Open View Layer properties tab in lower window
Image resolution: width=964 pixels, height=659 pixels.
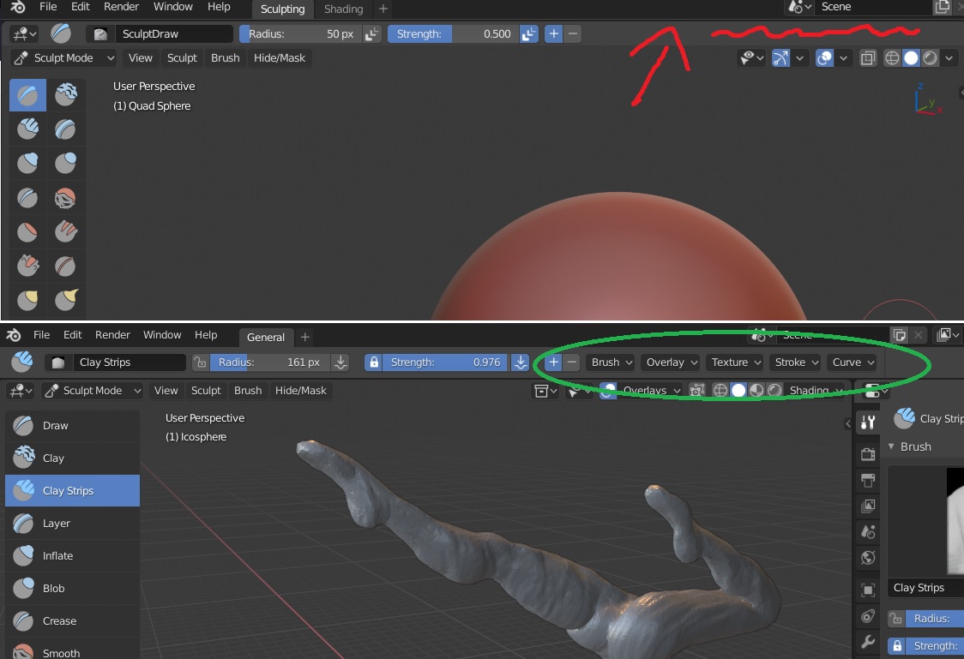868,506
